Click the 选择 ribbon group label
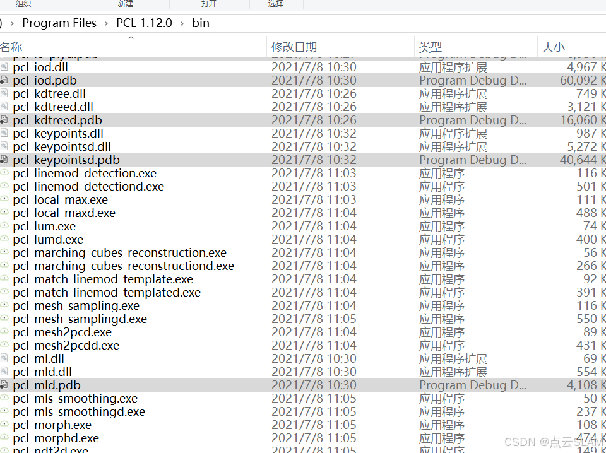Image resolution: width=606 pixels, height=453 pixels. coord(276,4)
